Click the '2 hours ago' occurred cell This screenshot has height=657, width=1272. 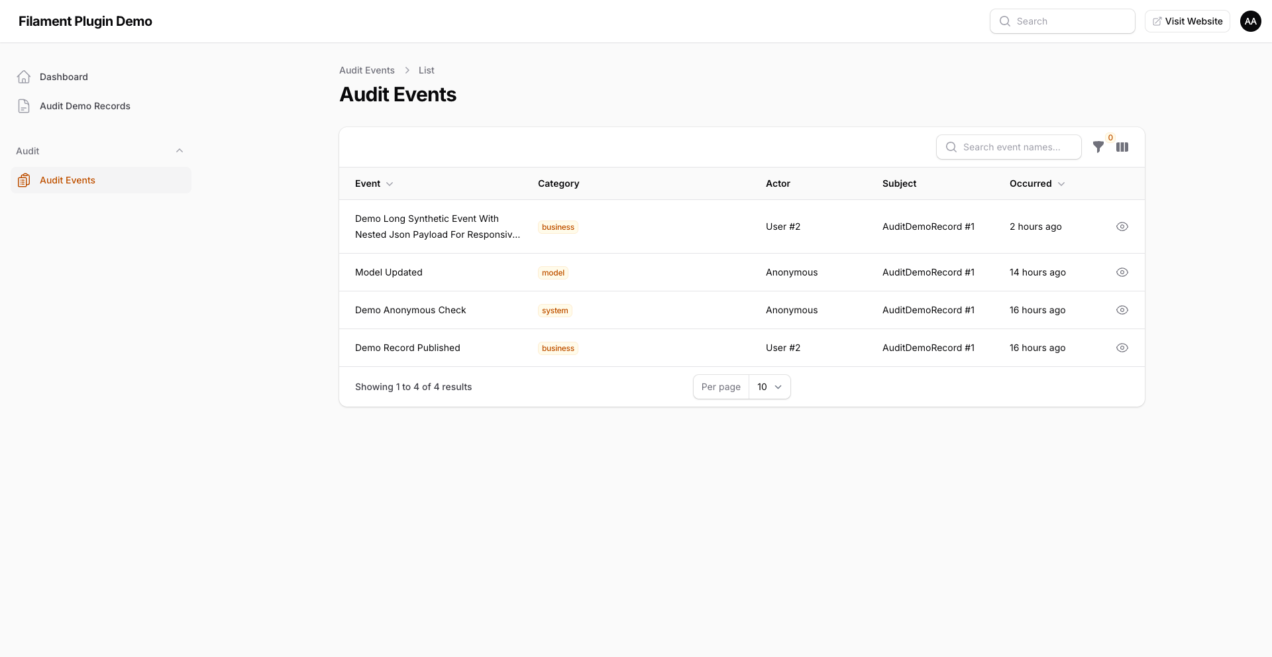tap(1035, 227)
